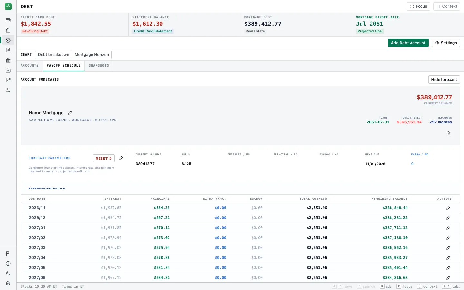464x290 pixels.
Task: Open the trending line chart sidebar icon
Action: 8,80
